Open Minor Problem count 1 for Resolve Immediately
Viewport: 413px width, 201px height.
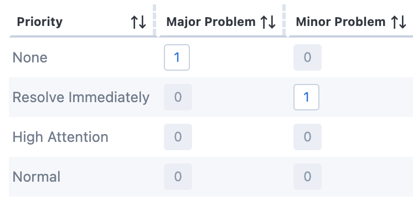pos(306,97)
